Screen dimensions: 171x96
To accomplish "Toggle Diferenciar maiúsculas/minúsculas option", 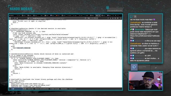I will (x=42, y=89).
